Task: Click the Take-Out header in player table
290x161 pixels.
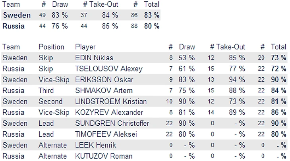Action: 231,47
